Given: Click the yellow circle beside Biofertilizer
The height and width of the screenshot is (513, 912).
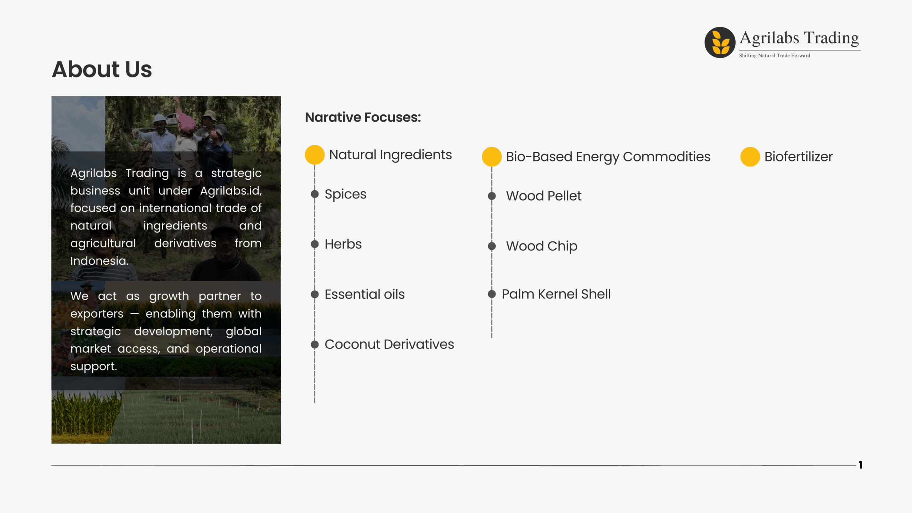Looking at the screenshot, I should click(750, 157).
